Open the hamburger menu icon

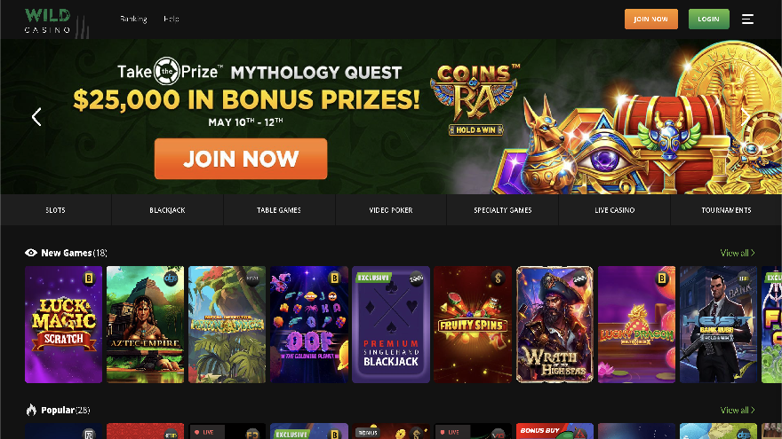pyautogui.click(x=747, y=19)
